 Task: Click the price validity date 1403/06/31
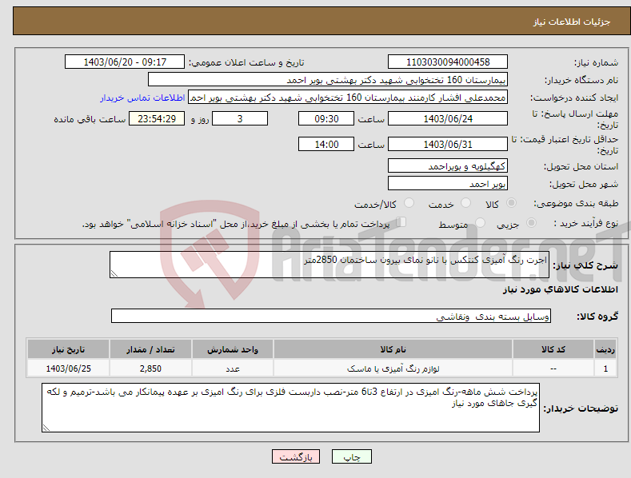point(448,144)
